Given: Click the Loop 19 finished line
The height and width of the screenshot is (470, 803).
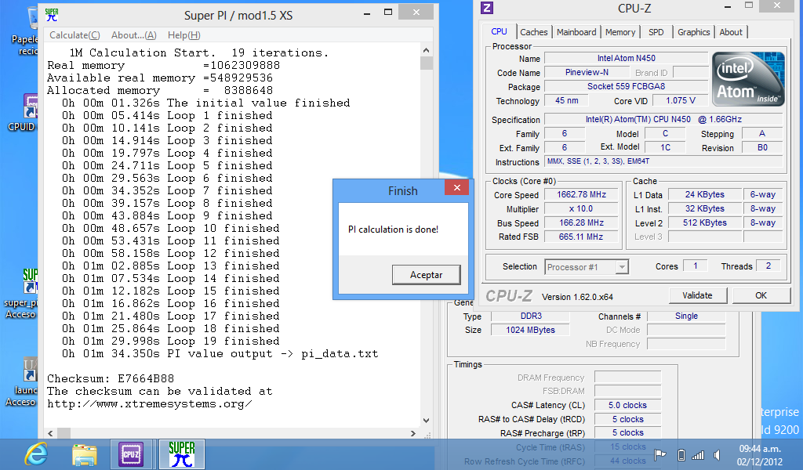Looking at the screenshot, I should pyautogui.click(x=170, y=341).
